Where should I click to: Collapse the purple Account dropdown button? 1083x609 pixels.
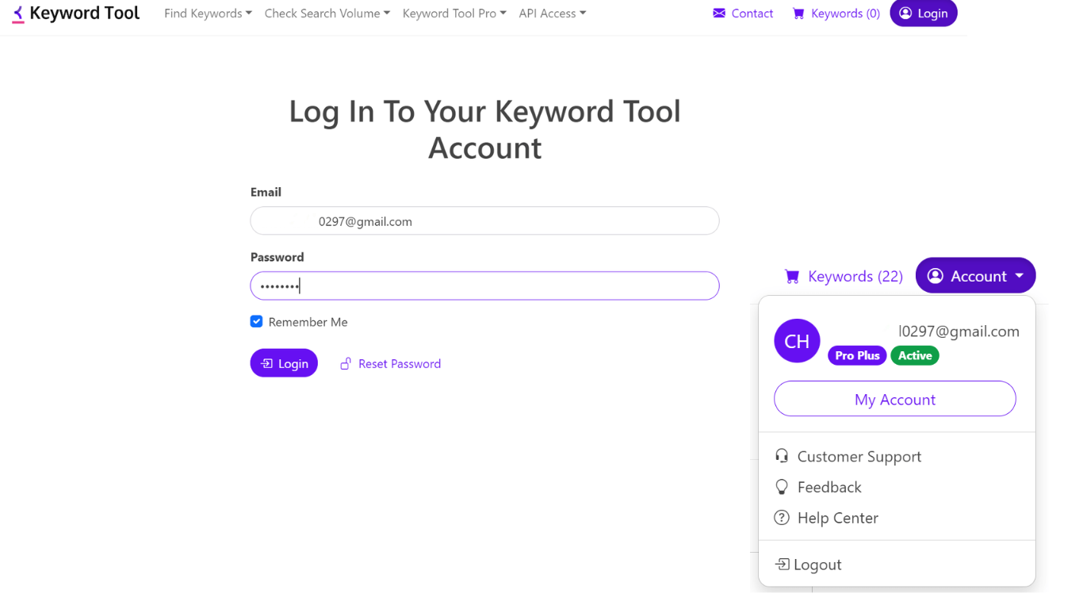click(975, 276)
